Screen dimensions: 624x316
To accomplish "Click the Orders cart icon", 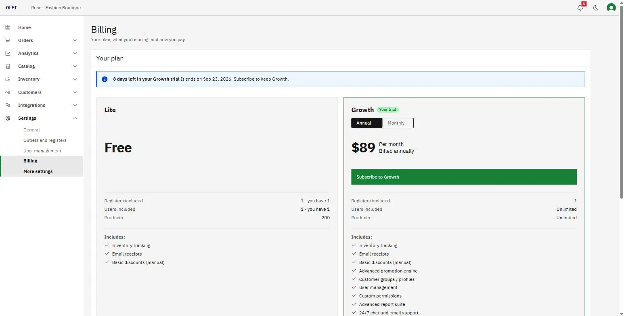I will click(8, 40).
